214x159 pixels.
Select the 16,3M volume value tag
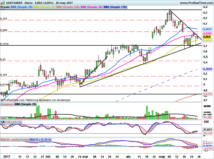coord(207,117)
